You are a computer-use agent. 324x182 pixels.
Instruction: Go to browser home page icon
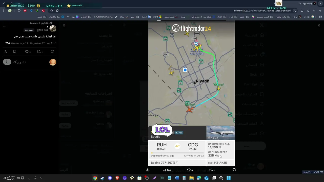coord(302,11)
